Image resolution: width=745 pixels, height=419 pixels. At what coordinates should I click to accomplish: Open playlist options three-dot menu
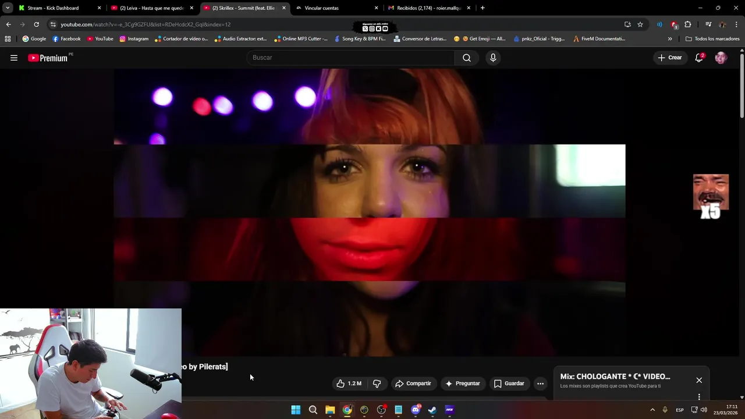point(699,397)
